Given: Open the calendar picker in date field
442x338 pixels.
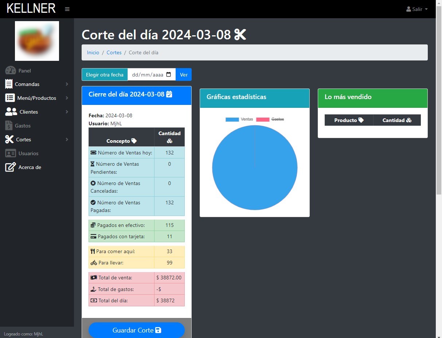Looking at the screenshot, I should (168, 74).
